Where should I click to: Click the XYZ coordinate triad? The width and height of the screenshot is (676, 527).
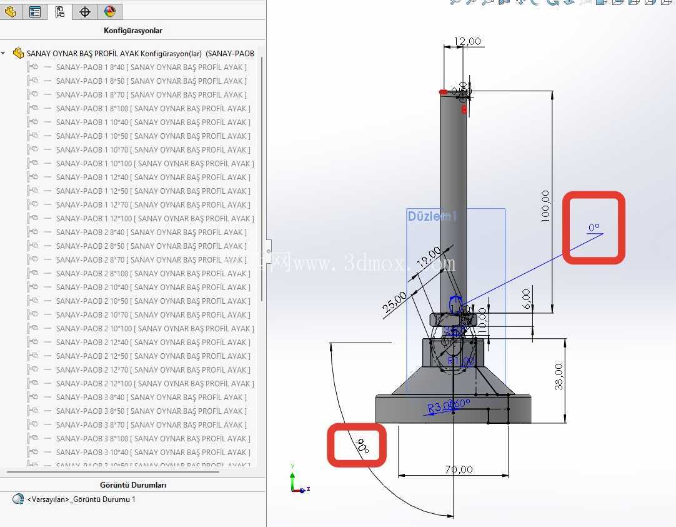click(x=299, y=479)
